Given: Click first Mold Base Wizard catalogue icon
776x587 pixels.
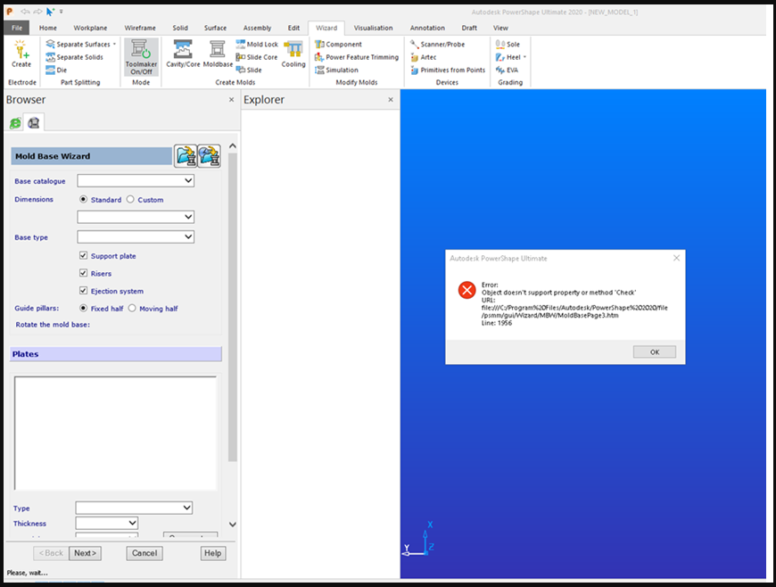Looking at the screenshot, I should (x=186, y=155).
